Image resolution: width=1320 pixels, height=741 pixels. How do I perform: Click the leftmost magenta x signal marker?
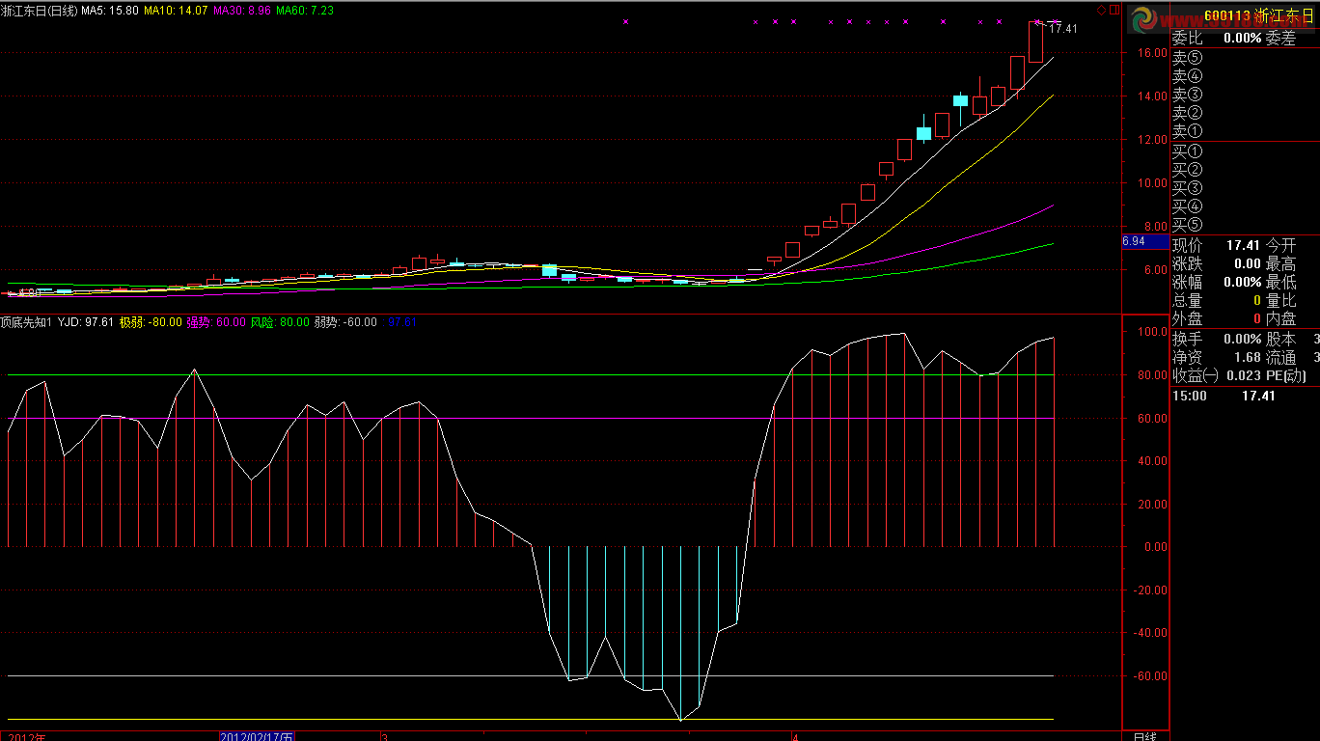point(625,21)
